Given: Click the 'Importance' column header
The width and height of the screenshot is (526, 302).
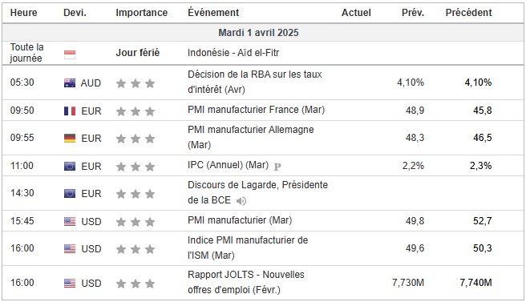Looking at the screenshot, I should click(142, 13).
